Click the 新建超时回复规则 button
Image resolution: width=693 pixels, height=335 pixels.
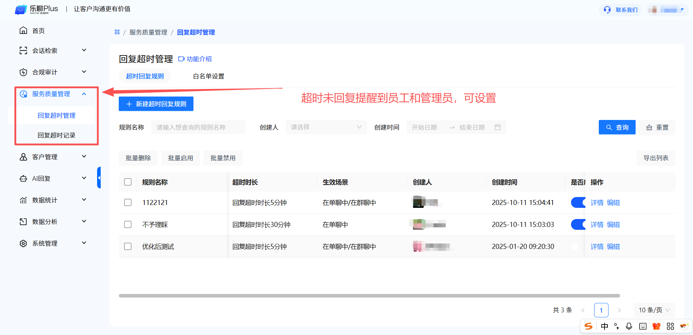(x=156, y=104)
